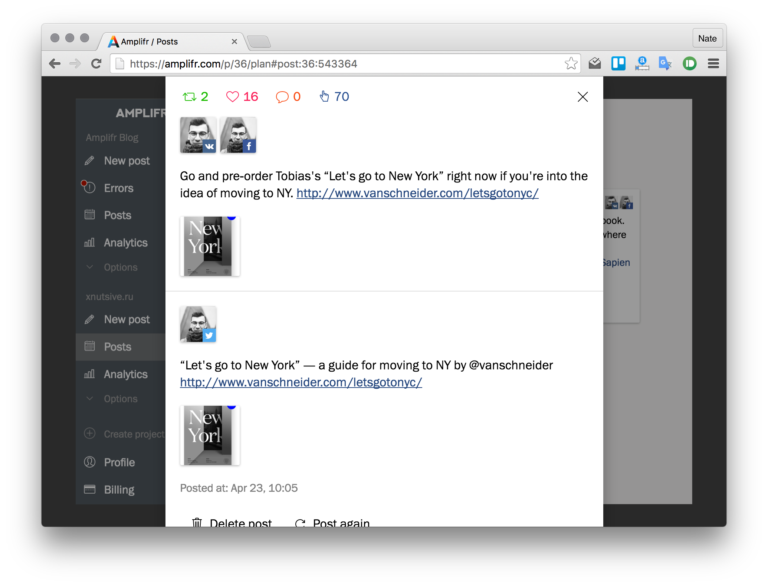Open vanschneider link in first post text
This screenshot has width=768, height=586.
click(417, 193)
